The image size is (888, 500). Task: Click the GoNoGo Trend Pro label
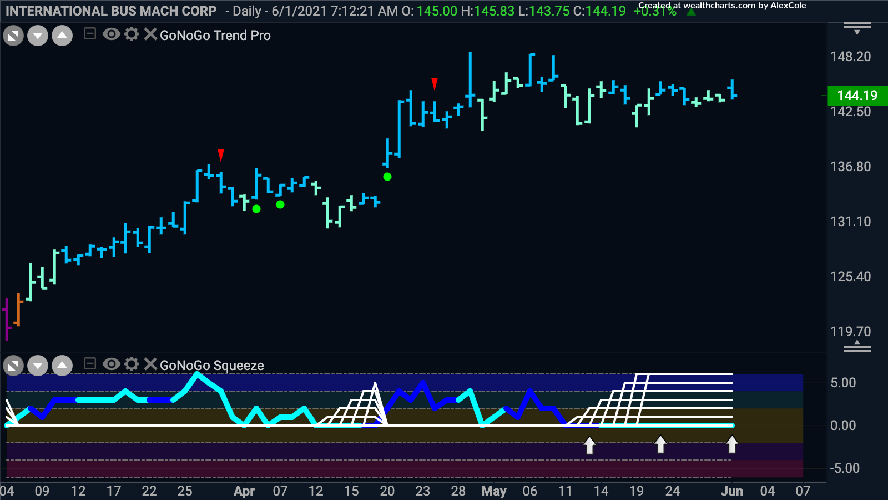click(x=215, y=36)
